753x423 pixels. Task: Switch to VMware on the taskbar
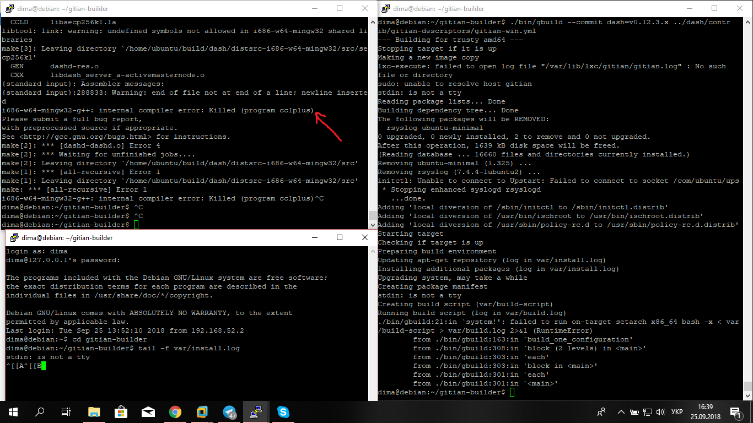click(x=202, y=411)
